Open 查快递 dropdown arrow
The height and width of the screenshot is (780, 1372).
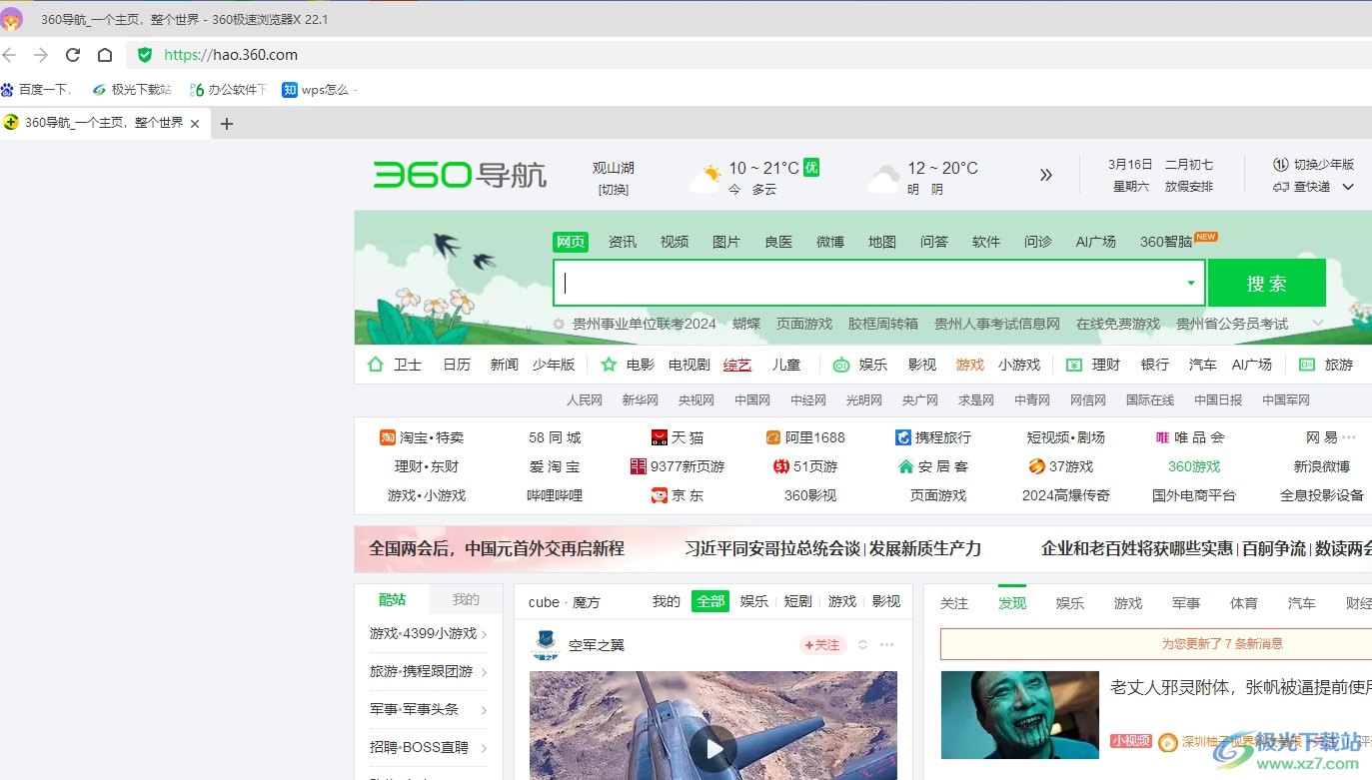pos(1348,187)
